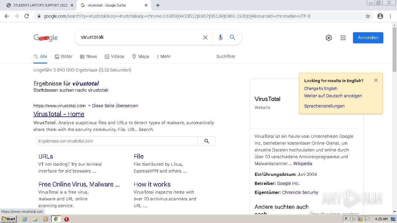
Task: Switch to the Videos tab
Action: click(x=114, y=56)
